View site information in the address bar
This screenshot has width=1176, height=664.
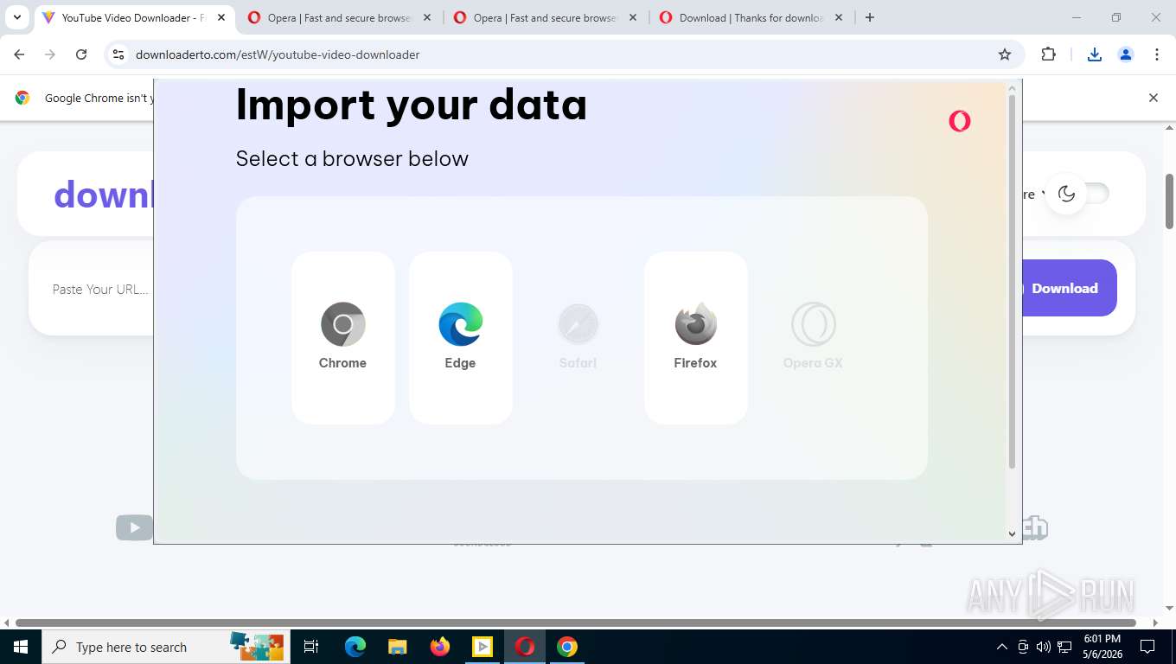tap(119, 54)
